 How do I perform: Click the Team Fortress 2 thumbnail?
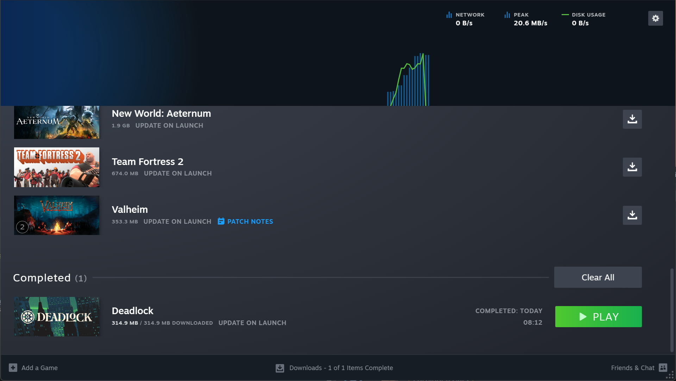tap(57, 167)
